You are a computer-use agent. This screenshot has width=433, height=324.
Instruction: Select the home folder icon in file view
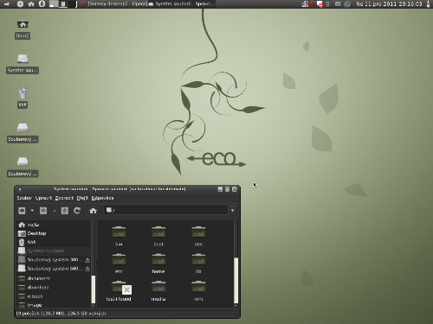[158, 259]
